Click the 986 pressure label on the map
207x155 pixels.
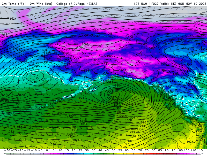(34, 82)
